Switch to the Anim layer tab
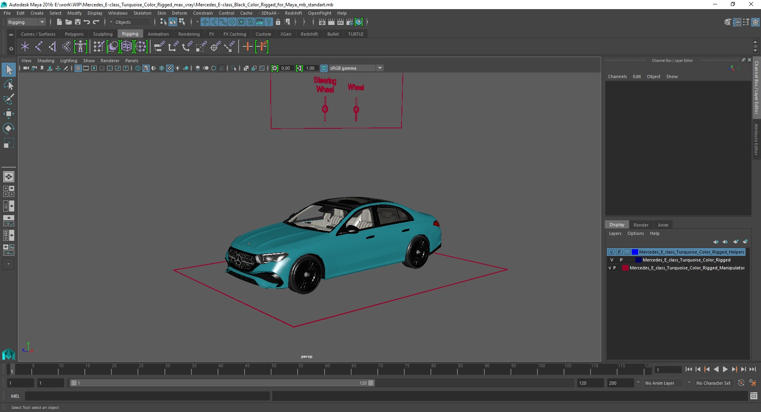This screenshot has width=761, height=412. [x=663, y=225]
